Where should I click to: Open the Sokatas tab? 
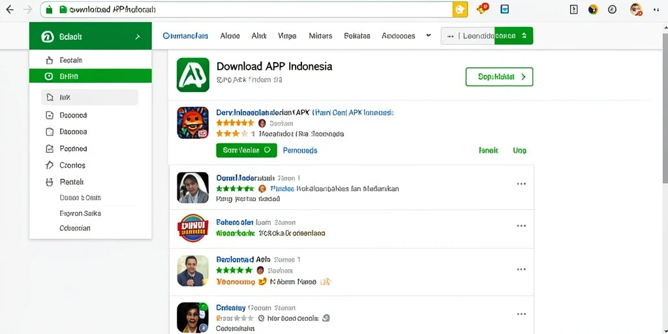coord(357,36)
